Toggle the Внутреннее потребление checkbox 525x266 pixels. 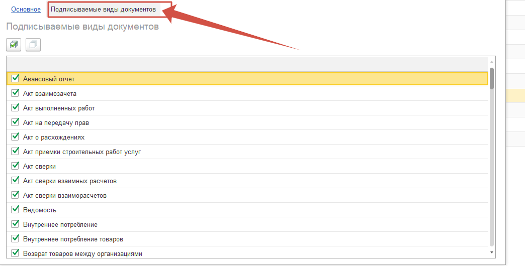tap(15, 224)
